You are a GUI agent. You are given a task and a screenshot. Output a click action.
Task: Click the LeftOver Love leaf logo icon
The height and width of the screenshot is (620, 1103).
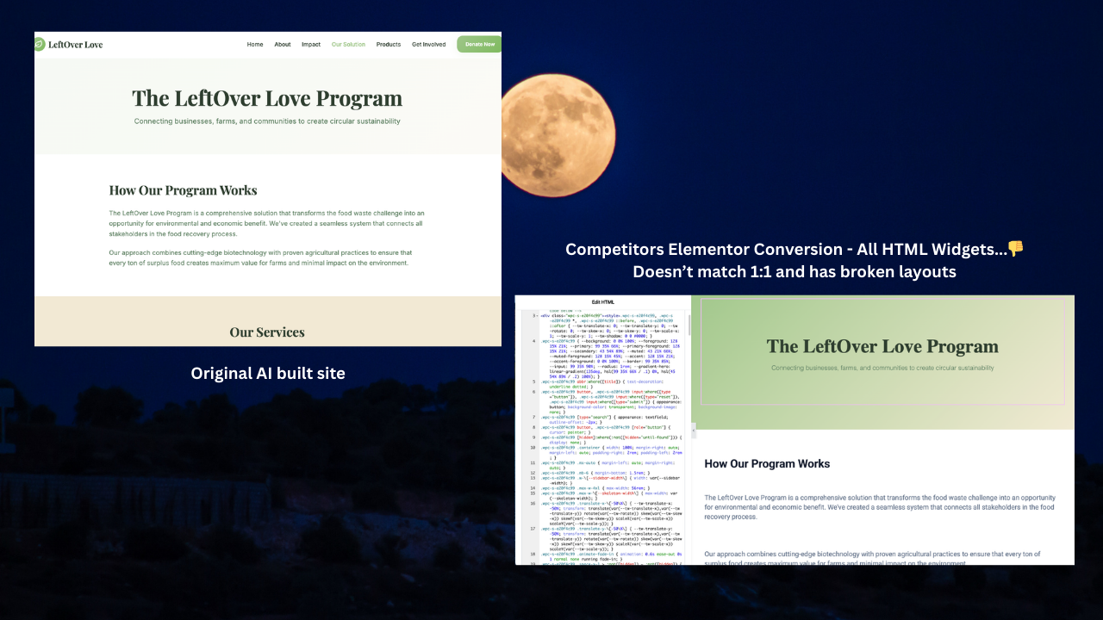tap(40, 44)
